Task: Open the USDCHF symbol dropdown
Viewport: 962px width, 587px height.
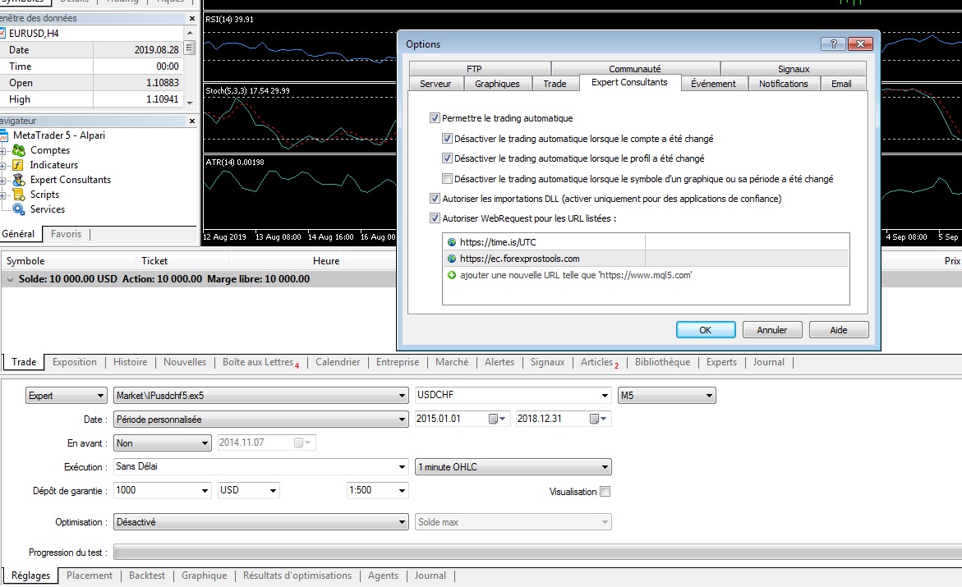Action: (605, 396)
